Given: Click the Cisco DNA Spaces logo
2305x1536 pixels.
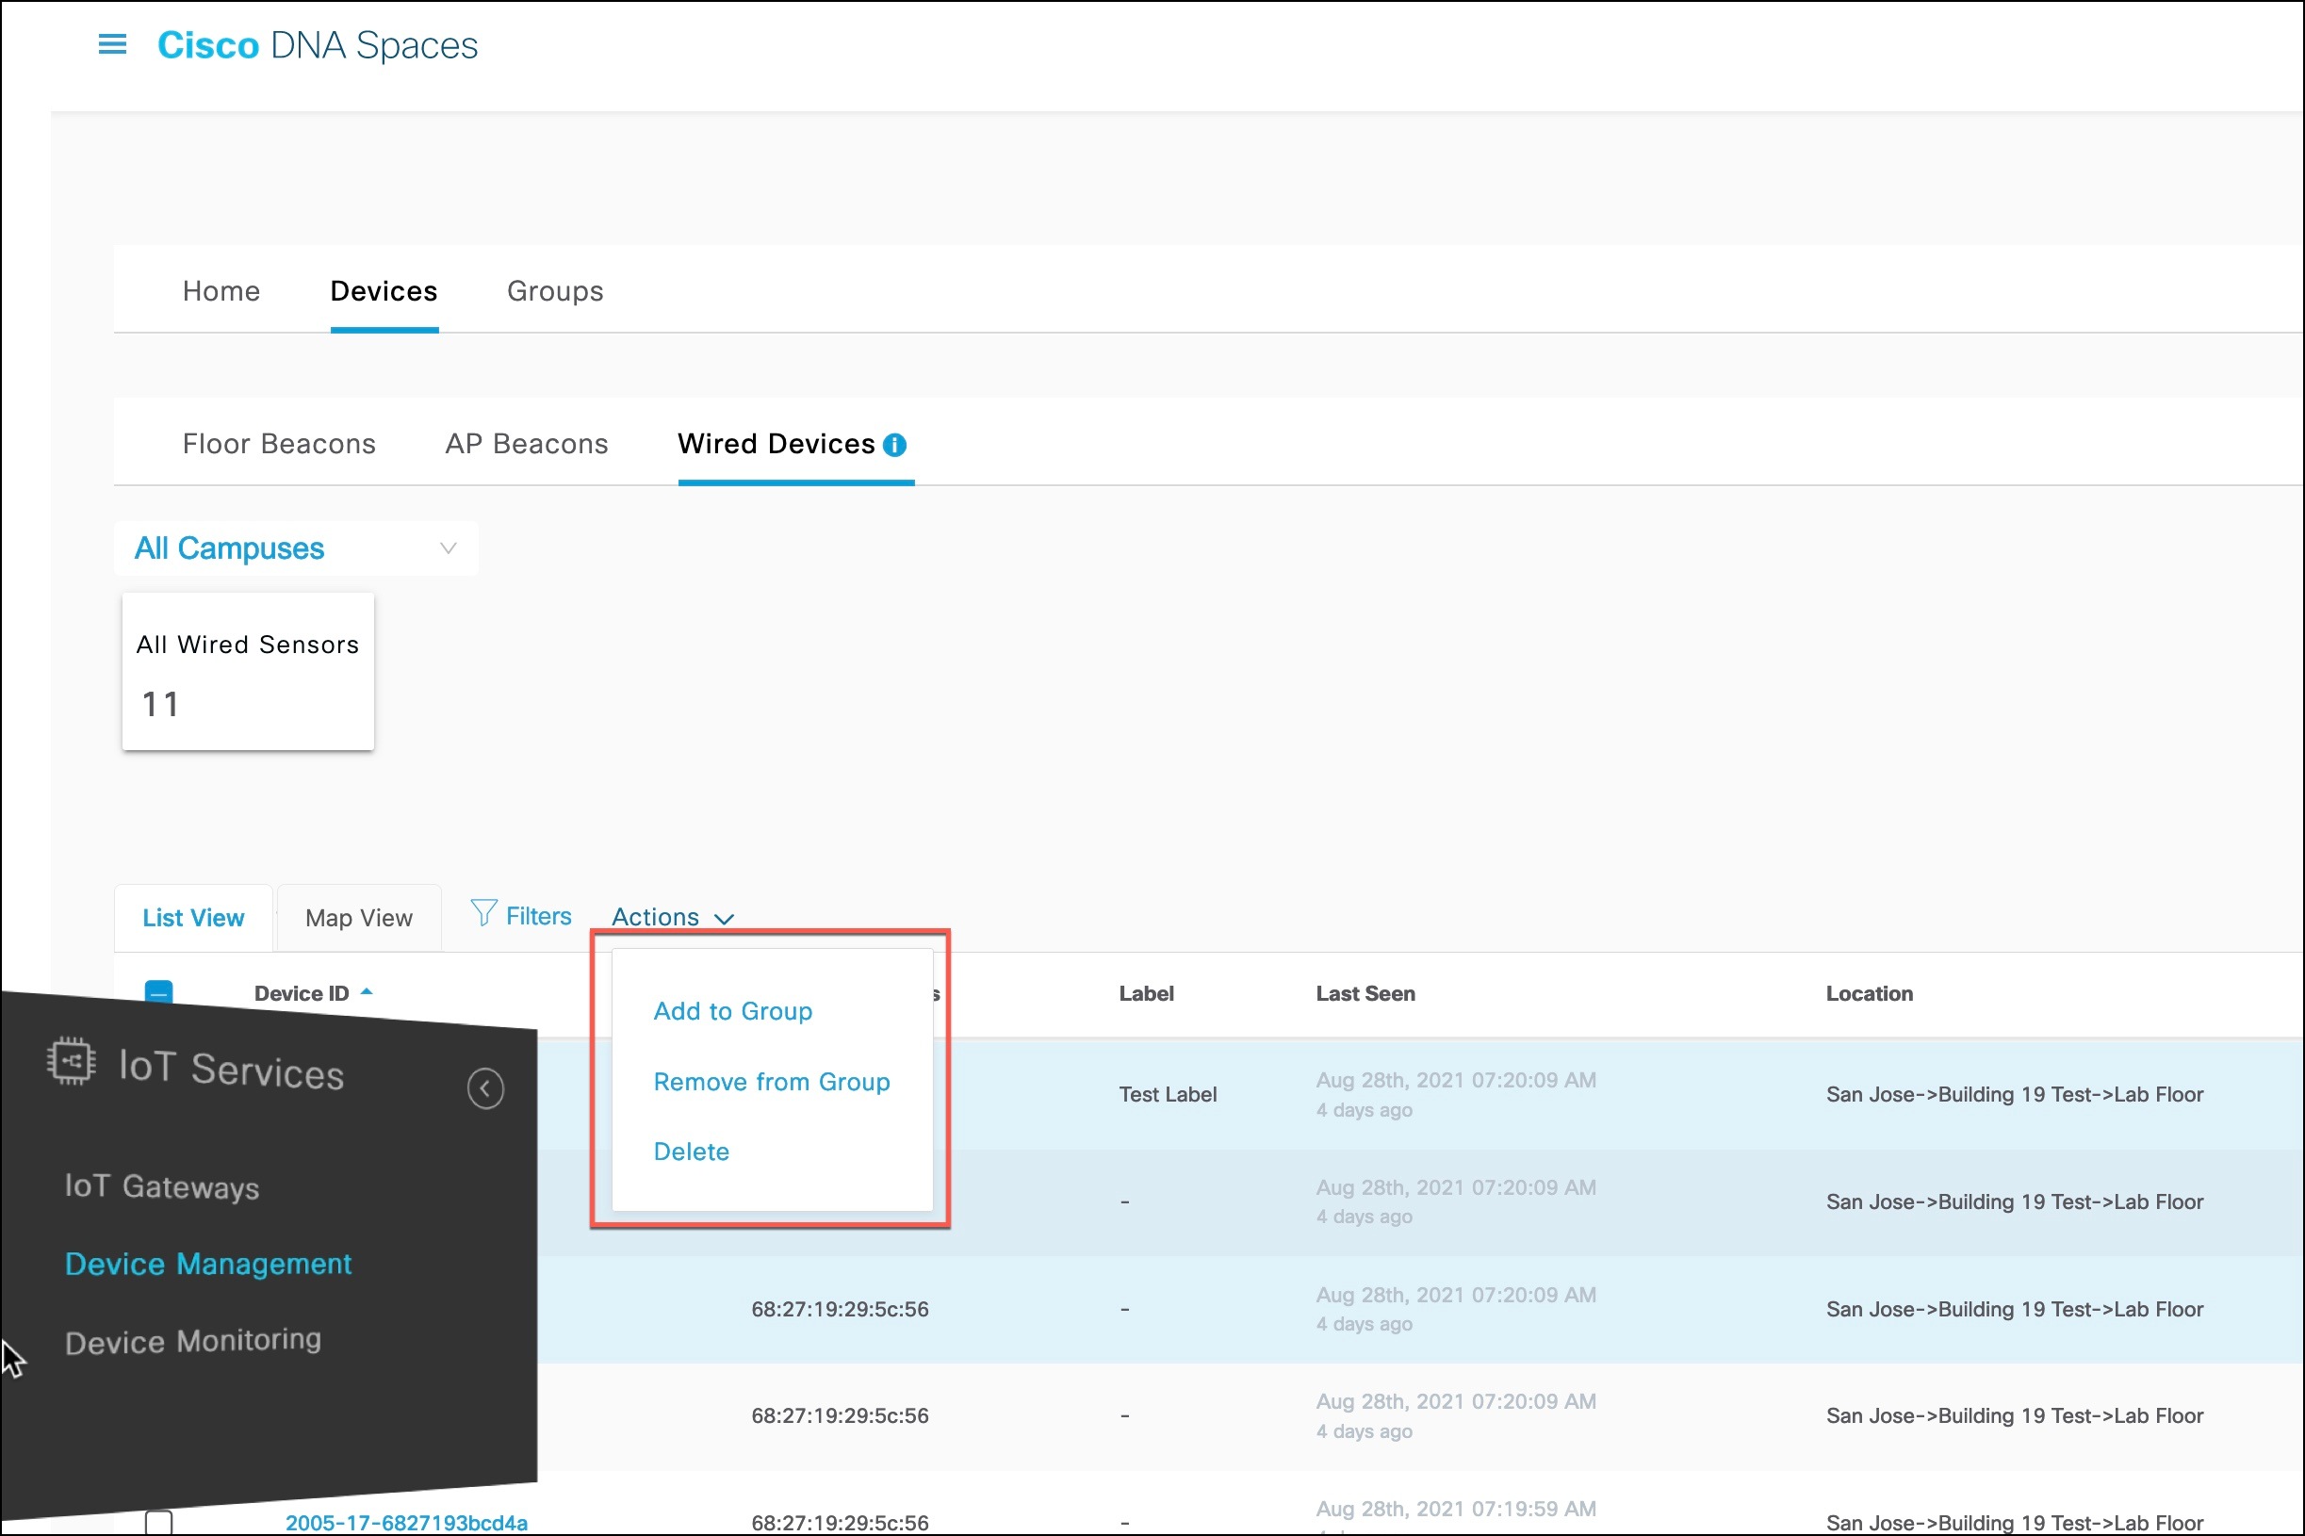Looking at the screenshot, I should click(x=318, y=45).
